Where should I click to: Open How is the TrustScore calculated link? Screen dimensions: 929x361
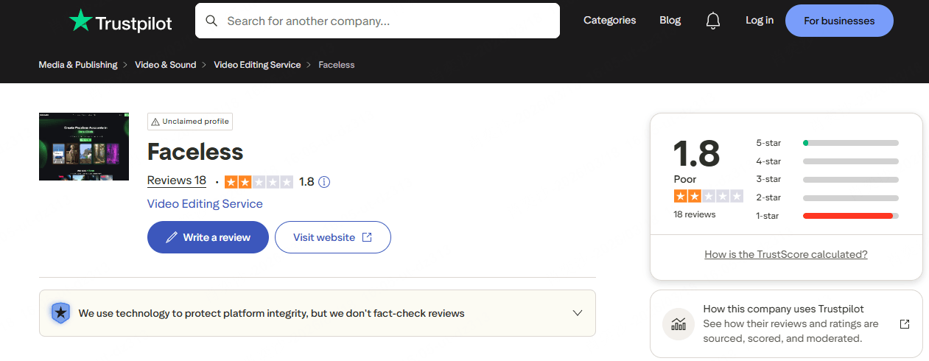click(786, 254)
